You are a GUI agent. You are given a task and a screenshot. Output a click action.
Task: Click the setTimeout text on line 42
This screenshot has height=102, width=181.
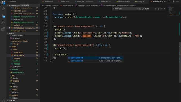(61, 54)
